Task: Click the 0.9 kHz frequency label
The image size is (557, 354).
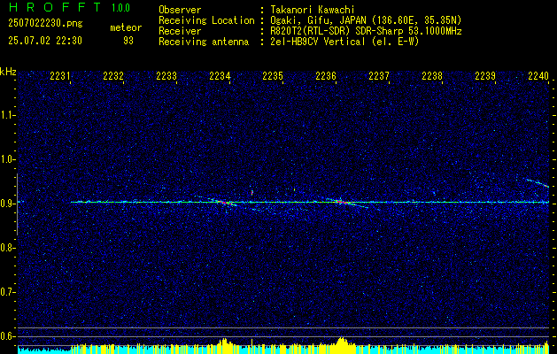Action: [8, 204]
